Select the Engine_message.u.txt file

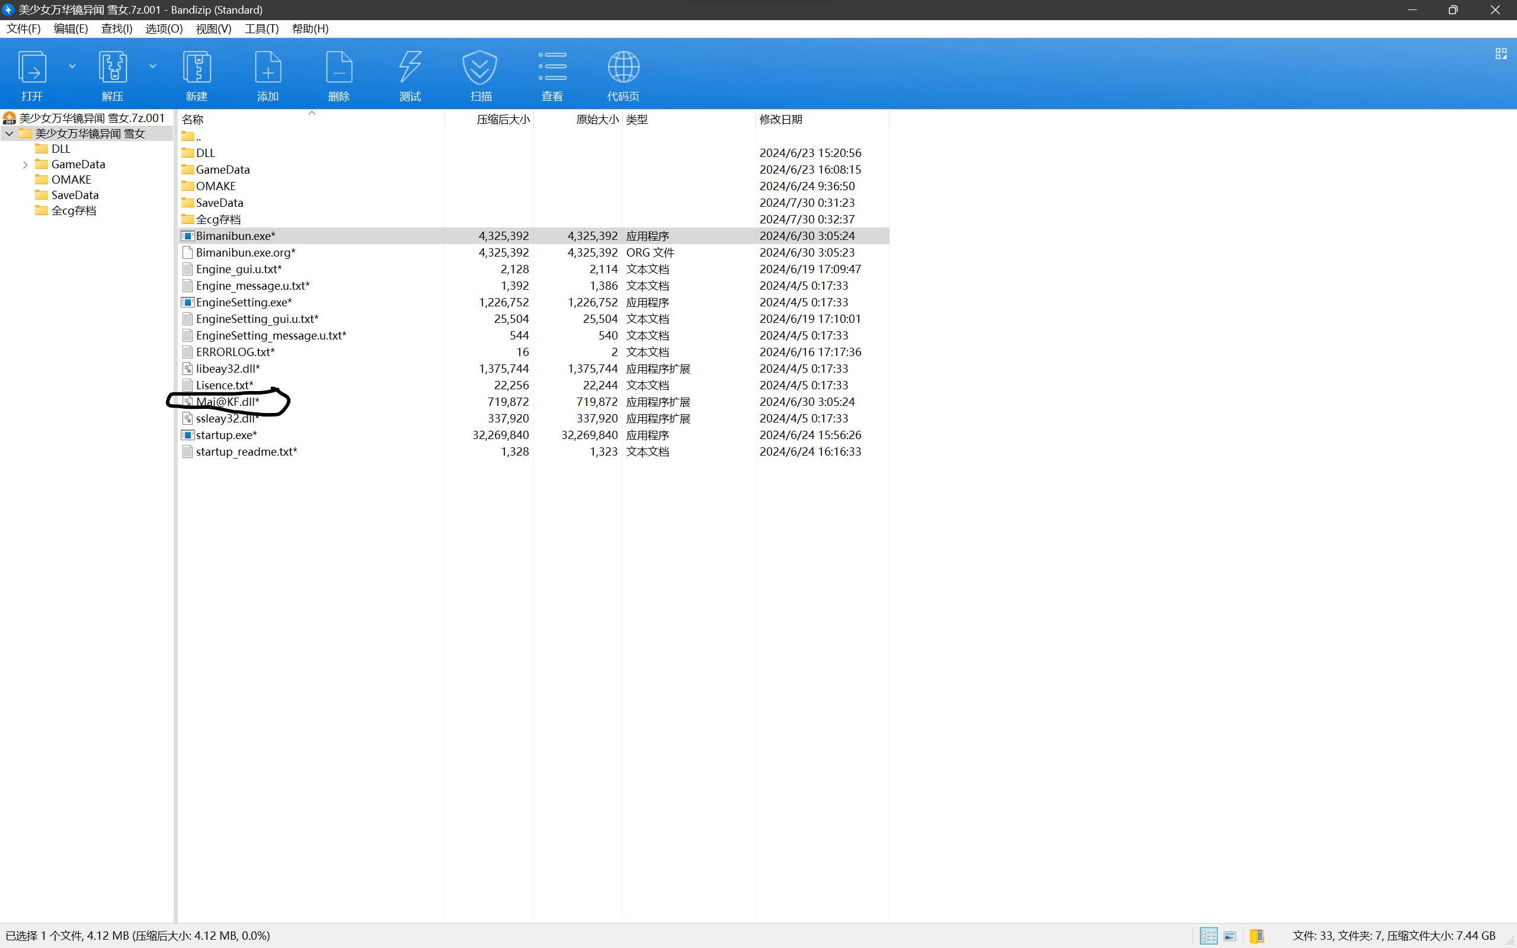(252, 286)
